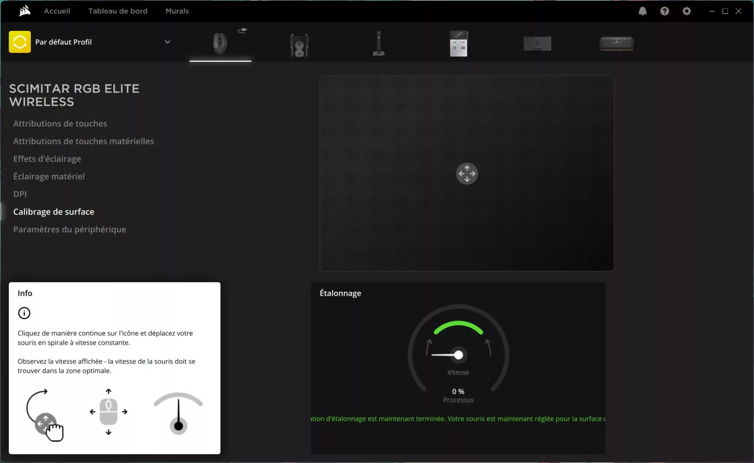Open the Murals section

coord(177,11)
